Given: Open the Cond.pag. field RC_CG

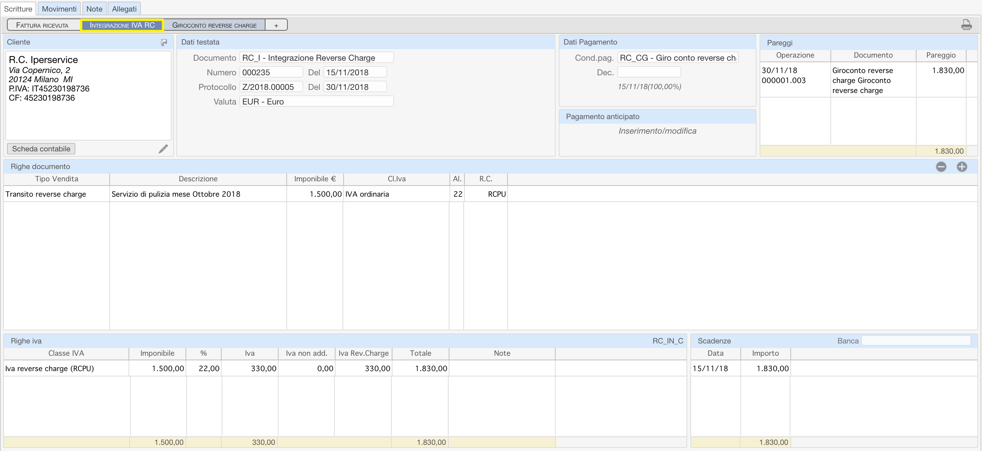Looking at the screenshot, I should (x=678, y=58).
